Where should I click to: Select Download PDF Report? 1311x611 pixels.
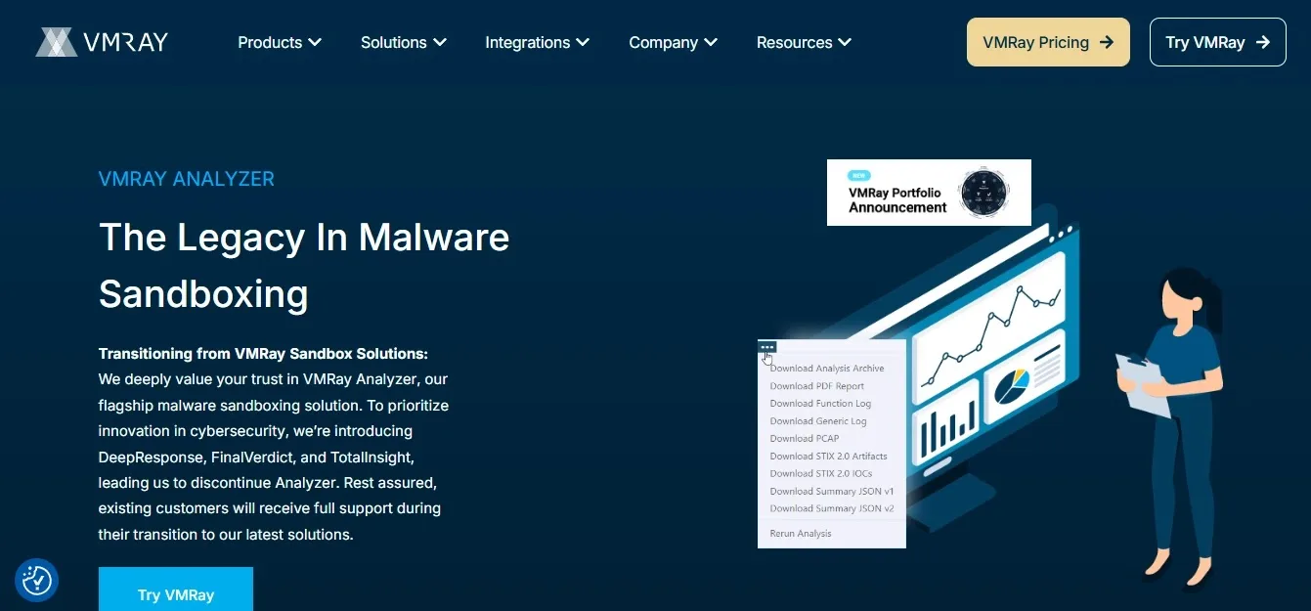click(x=817, y=386)
